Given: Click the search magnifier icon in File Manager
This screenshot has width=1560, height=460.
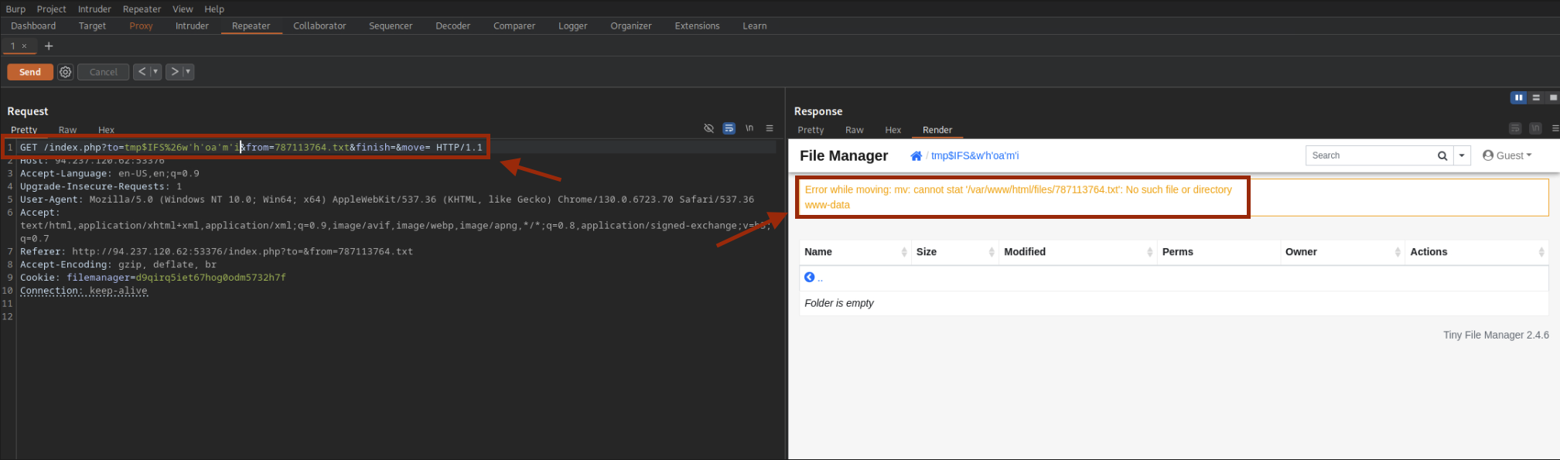Looking at the screenshot, I should pyautogui.click(x=1442, y=155).
